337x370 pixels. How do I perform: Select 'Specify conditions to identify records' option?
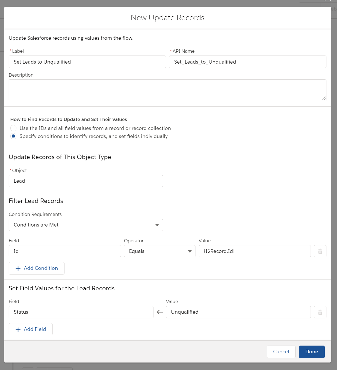pos(13,136)
